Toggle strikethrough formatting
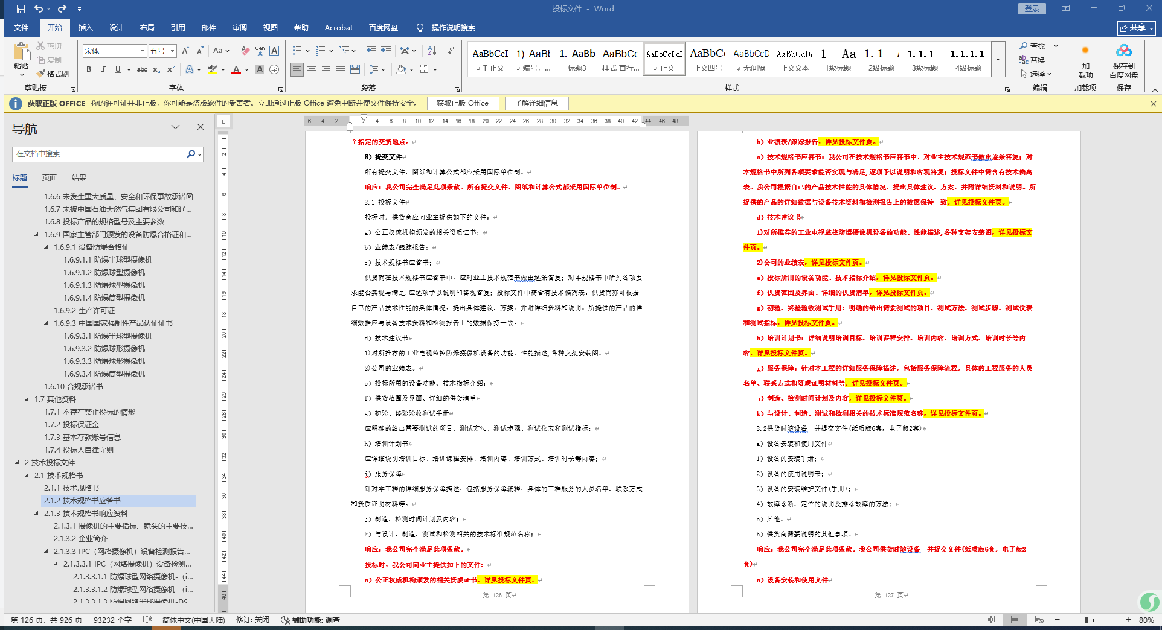This screenshot has width=1162, height=630. [142, 69]
